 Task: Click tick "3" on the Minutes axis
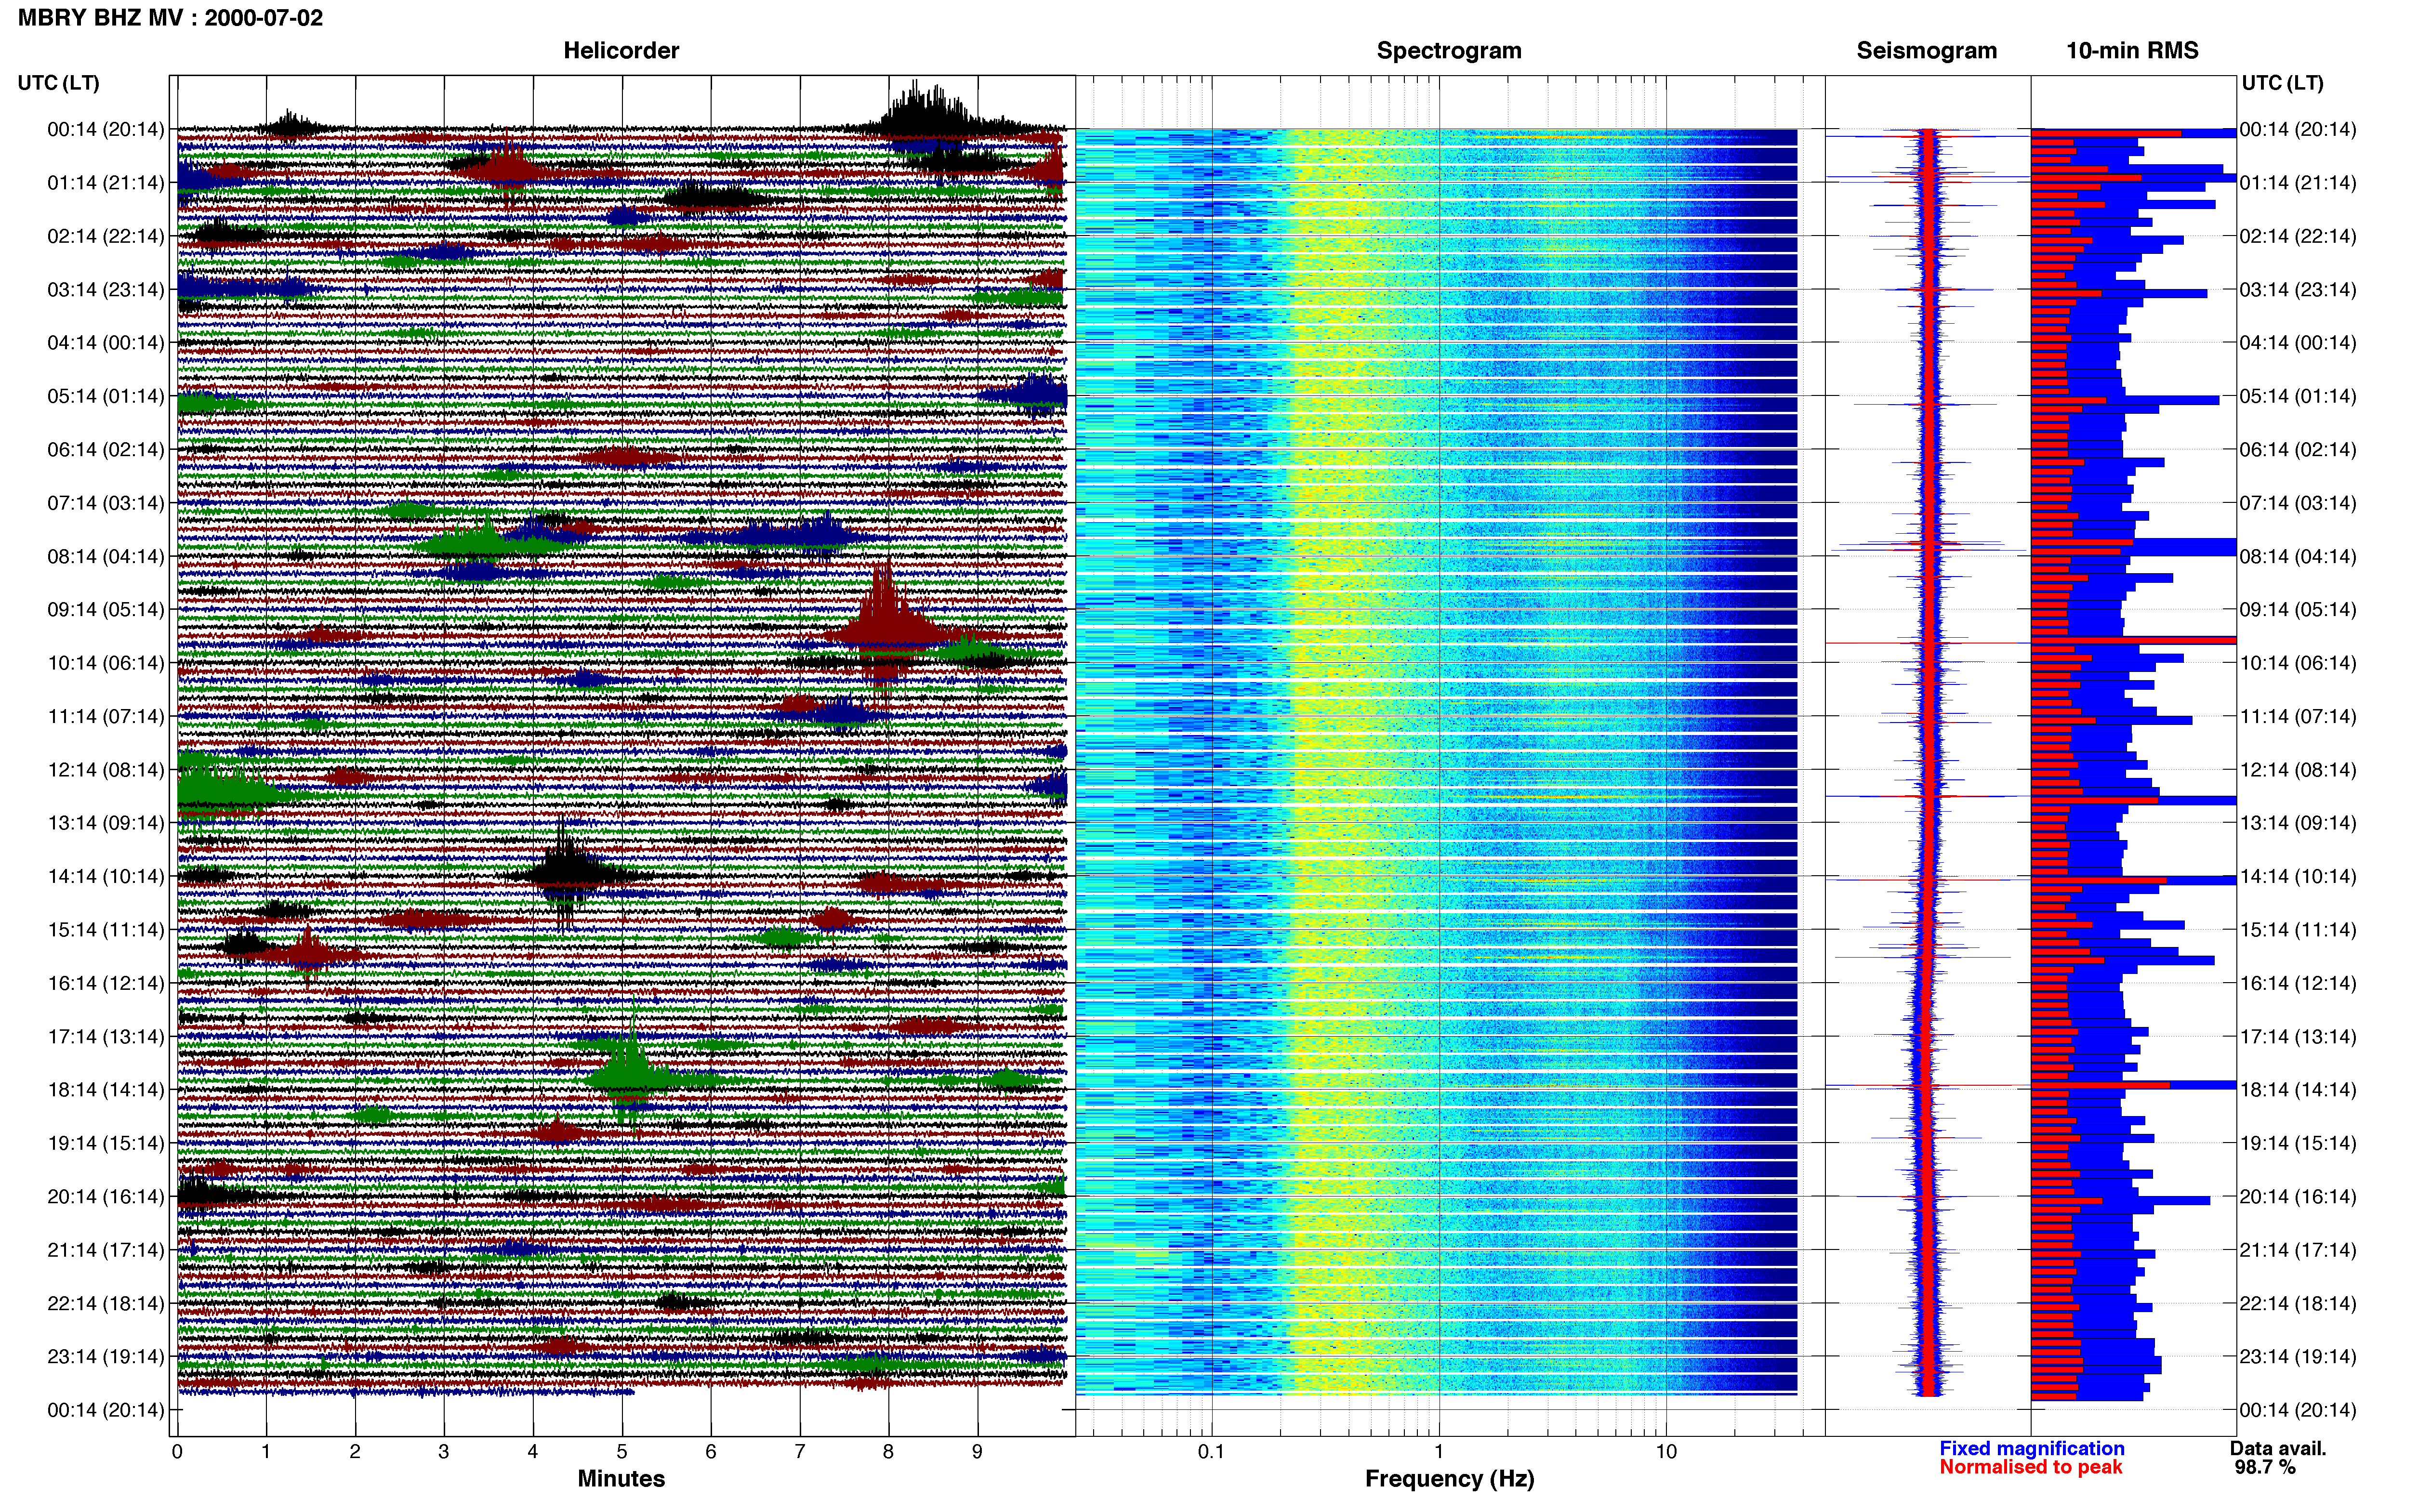(x=444, y=1452)
